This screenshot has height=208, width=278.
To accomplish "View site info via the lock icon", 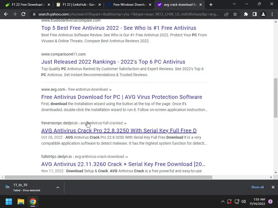I will (x=34, y=14).
